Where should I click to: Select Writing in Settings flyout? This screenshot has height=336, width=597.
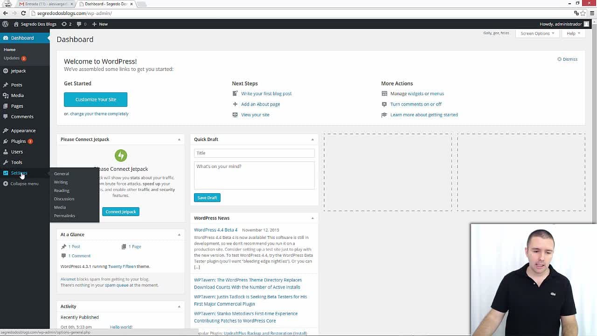pos(61,182)
